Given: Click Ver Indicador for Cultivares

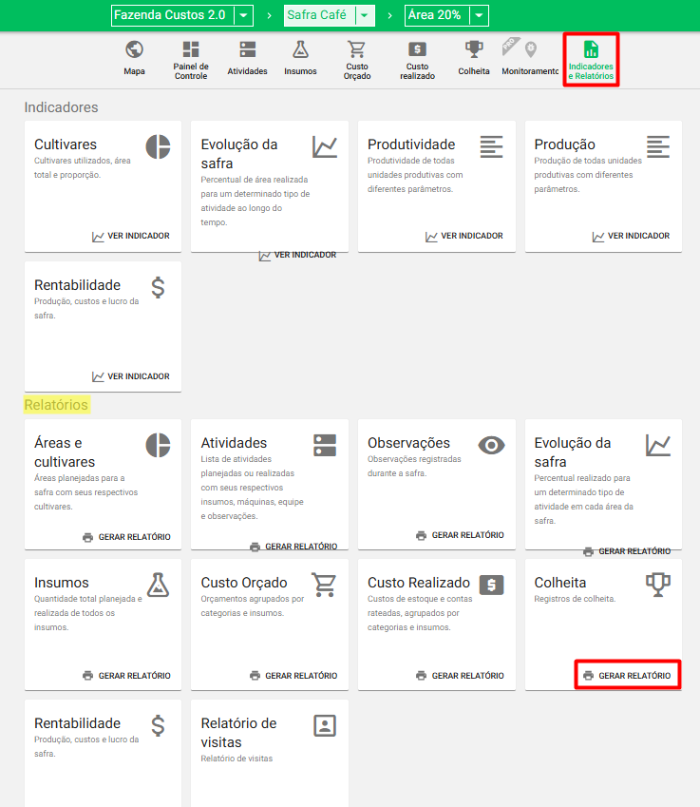Looking at the screenshot, I should (131, 236).
